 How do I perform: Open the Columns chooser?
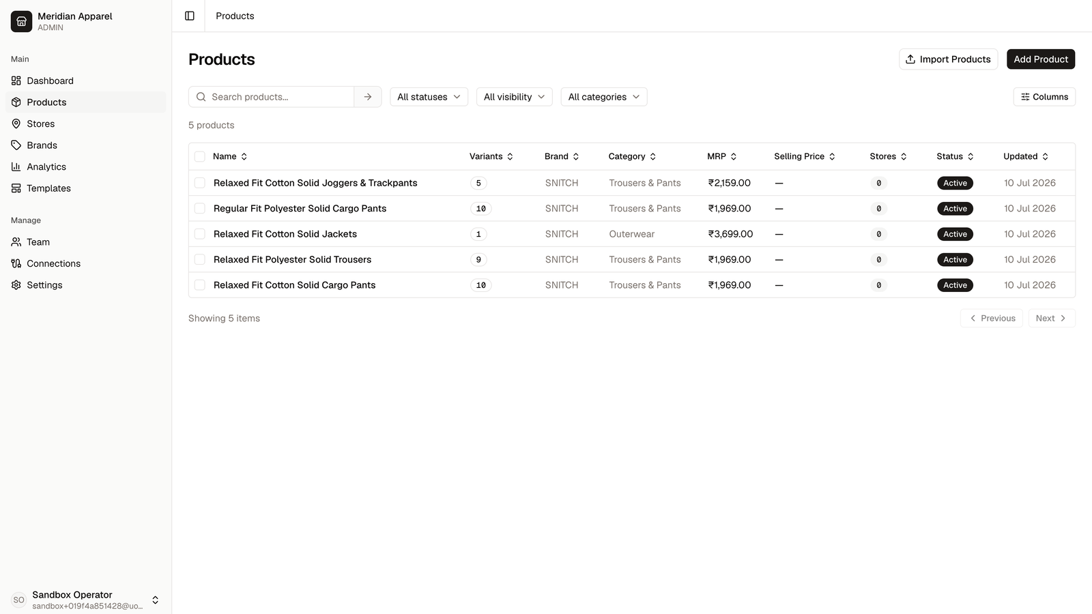[1044, 97]
